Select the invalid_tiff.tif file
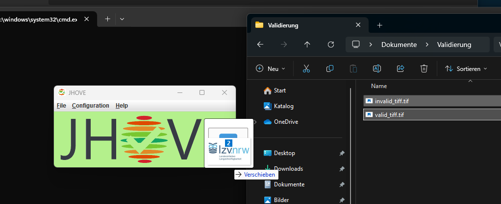Viewport: 501px width, 204px height. coord(391,101)
